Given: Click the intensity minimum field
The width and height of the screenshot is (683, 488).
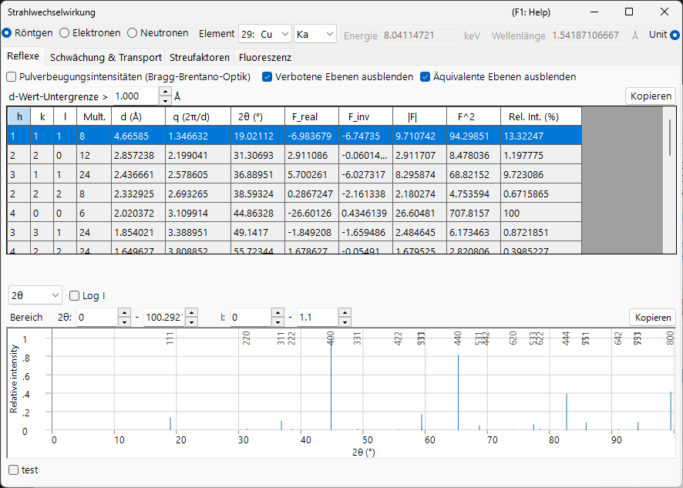Looking at the screenshot, I should point(251,317).
